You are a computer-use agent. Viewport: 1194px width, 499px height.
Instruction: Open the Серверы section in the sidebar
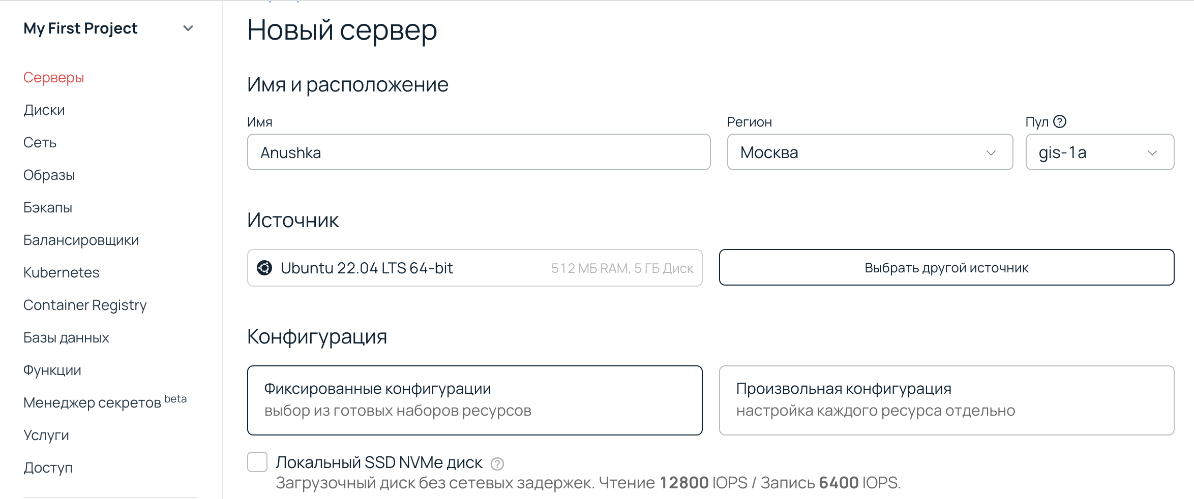tap(53, 77)
